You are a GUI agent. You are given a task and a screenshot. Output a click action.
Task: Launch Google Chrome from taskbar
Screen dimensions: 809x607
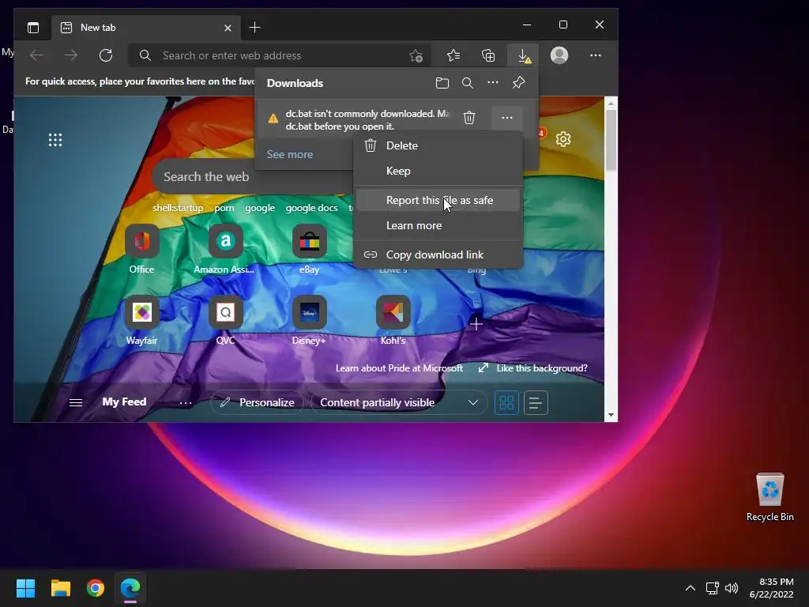coord(96,588)
